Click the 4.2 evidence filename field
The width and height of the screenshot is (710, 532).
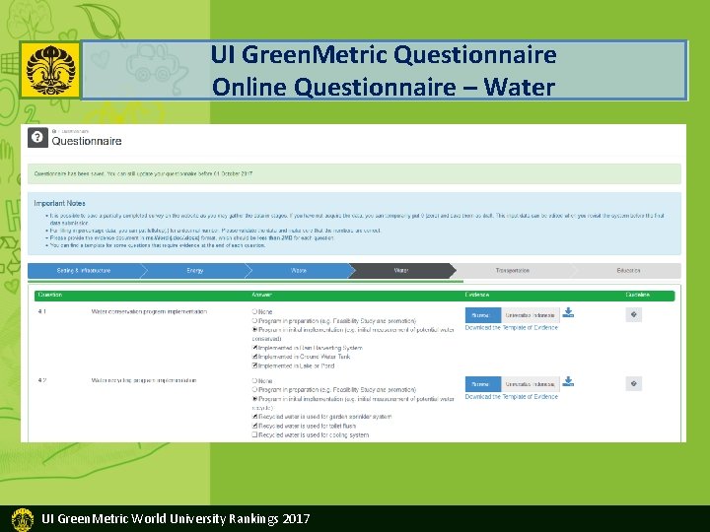click(x=531, y=384)
